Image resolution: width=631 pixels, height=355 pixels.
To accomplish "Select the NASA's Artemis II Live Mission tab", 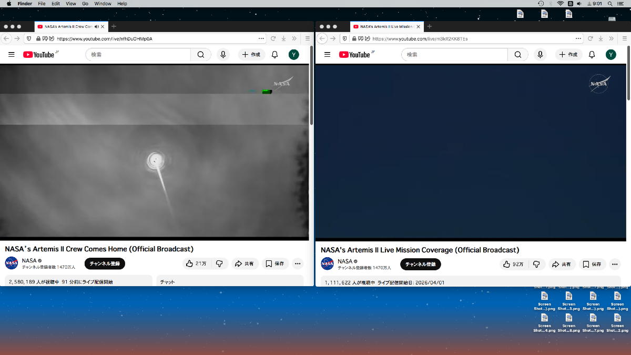I will (386, 26).
